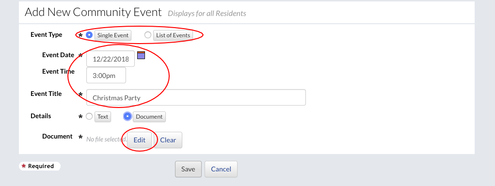Select the List of Events radio button

pyautogui.click(x=148, y=35)
